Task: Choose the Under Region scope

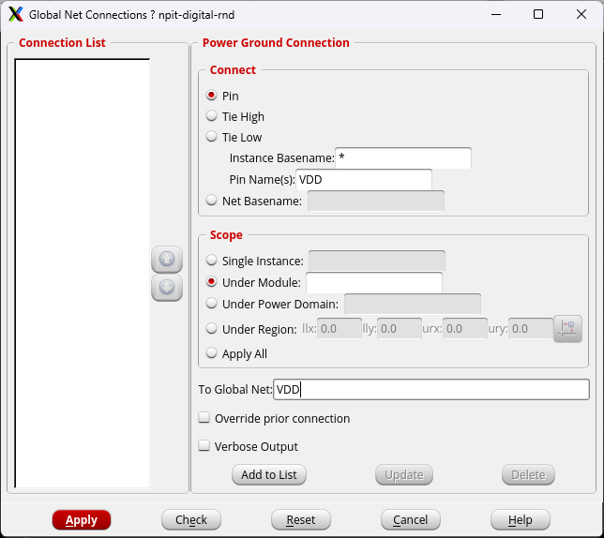Action: [211, 329]
